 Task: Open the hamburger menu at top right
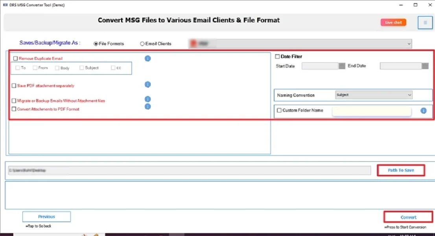[x=425, y=23]
